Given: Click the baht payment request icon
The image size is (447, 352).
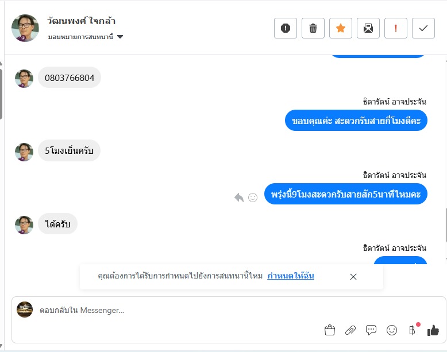Looking at the screenshot, I should (x=412, y=330).
